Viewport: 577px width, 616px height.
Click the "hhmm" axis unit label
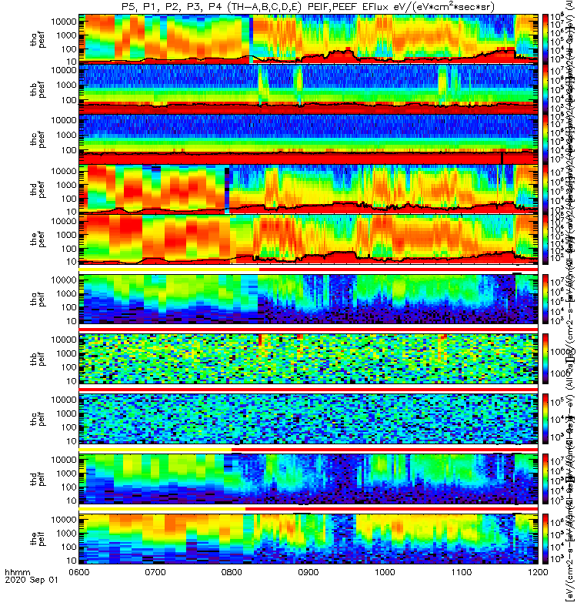coord(18,572)
